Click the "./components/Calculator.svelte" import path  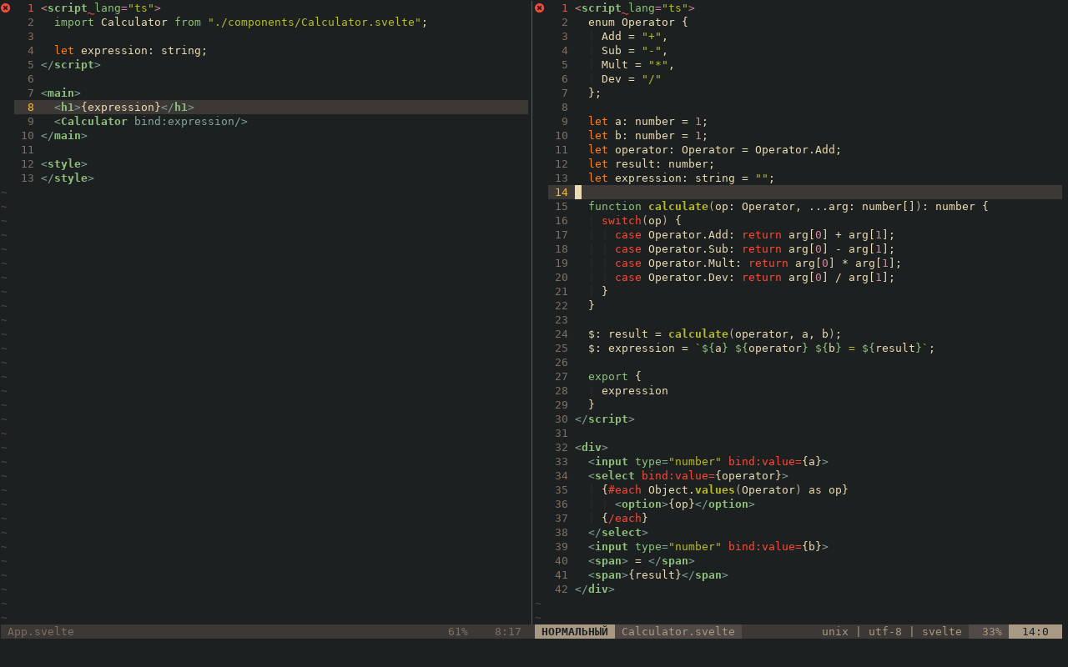pos(315,22)
